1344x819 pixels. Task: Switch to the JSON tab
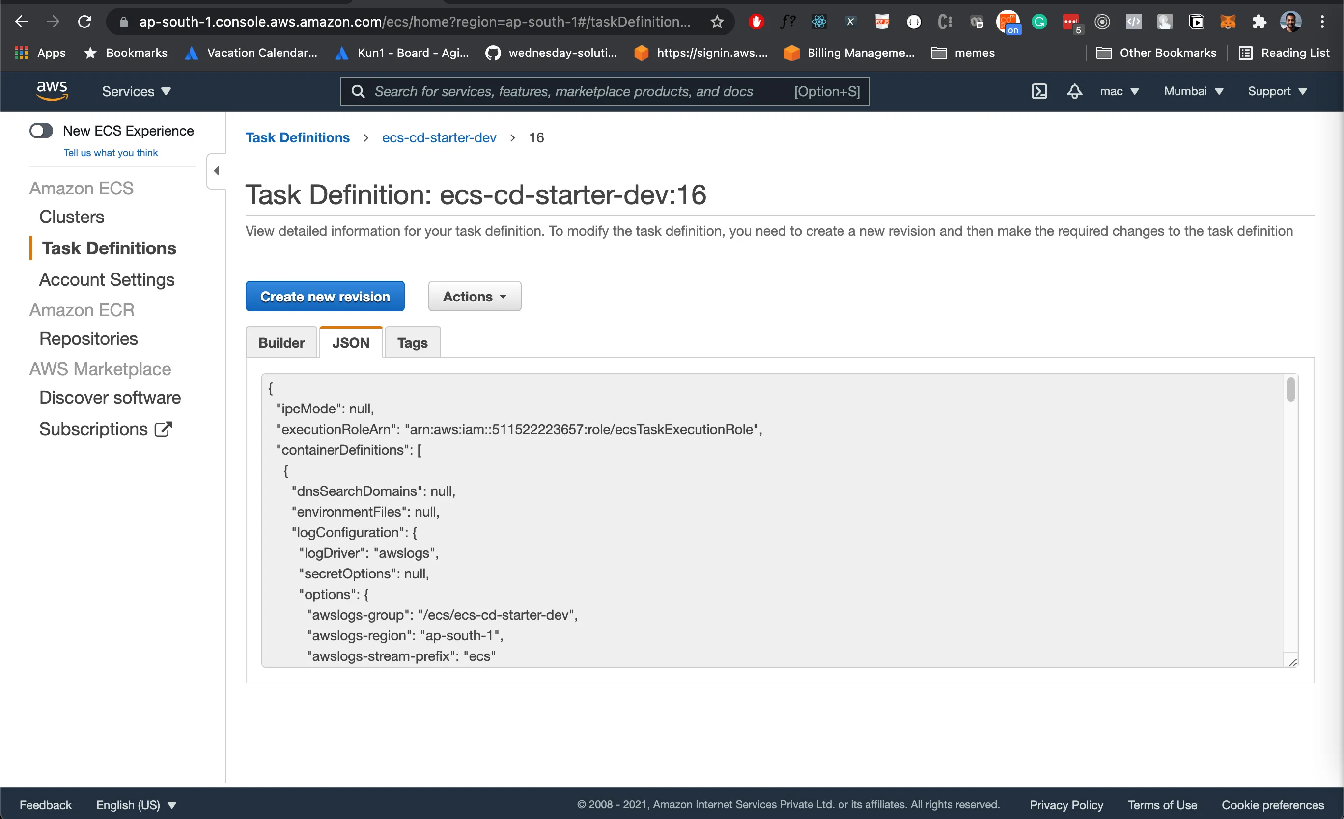pyautogui.click(x=351, y=342)
